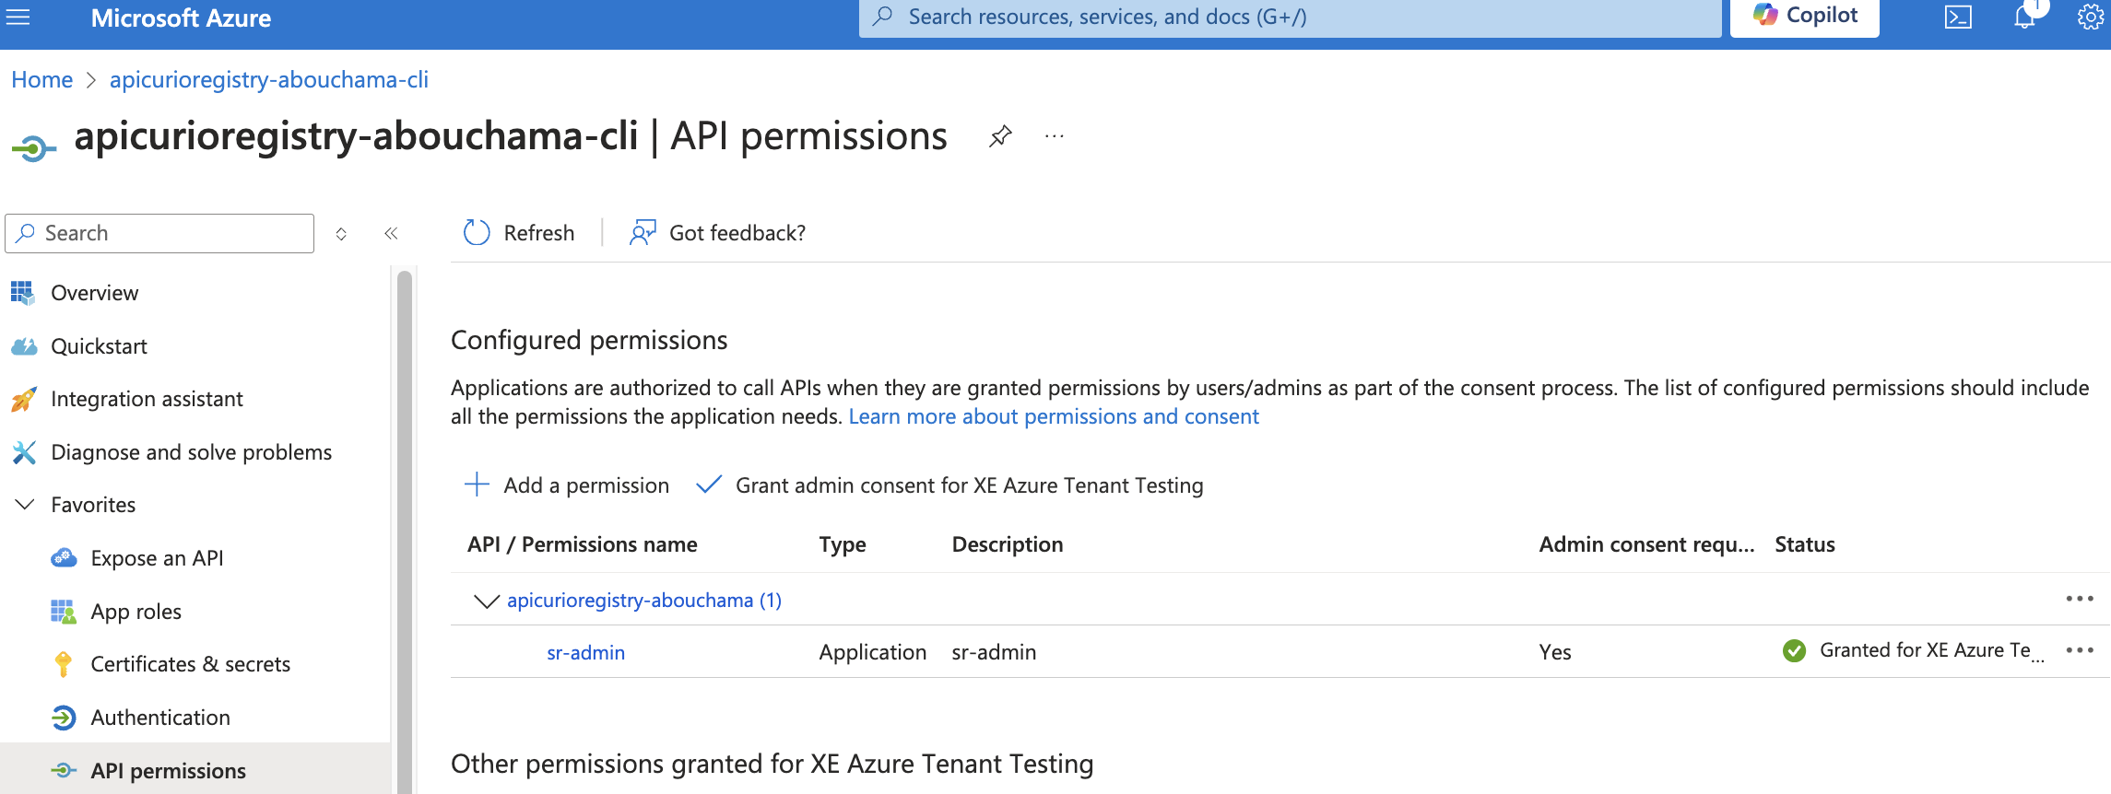
Task: Open App roles
Action: (136, 612)
